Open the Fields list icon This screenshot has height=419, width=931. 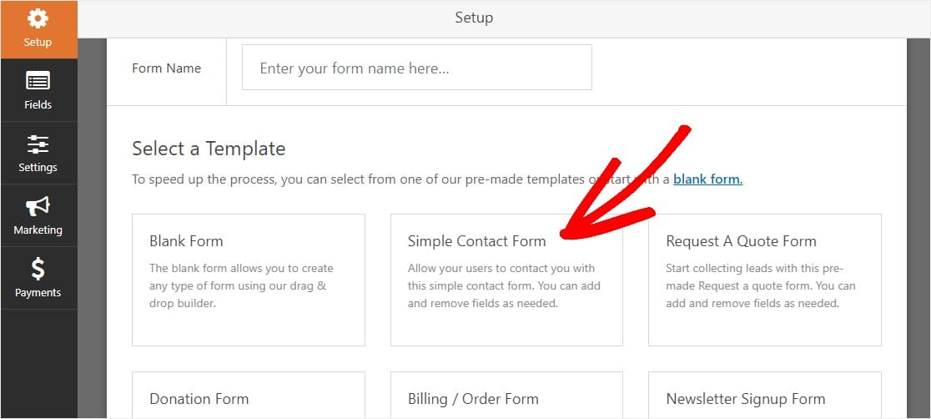(x=38, y=81)
